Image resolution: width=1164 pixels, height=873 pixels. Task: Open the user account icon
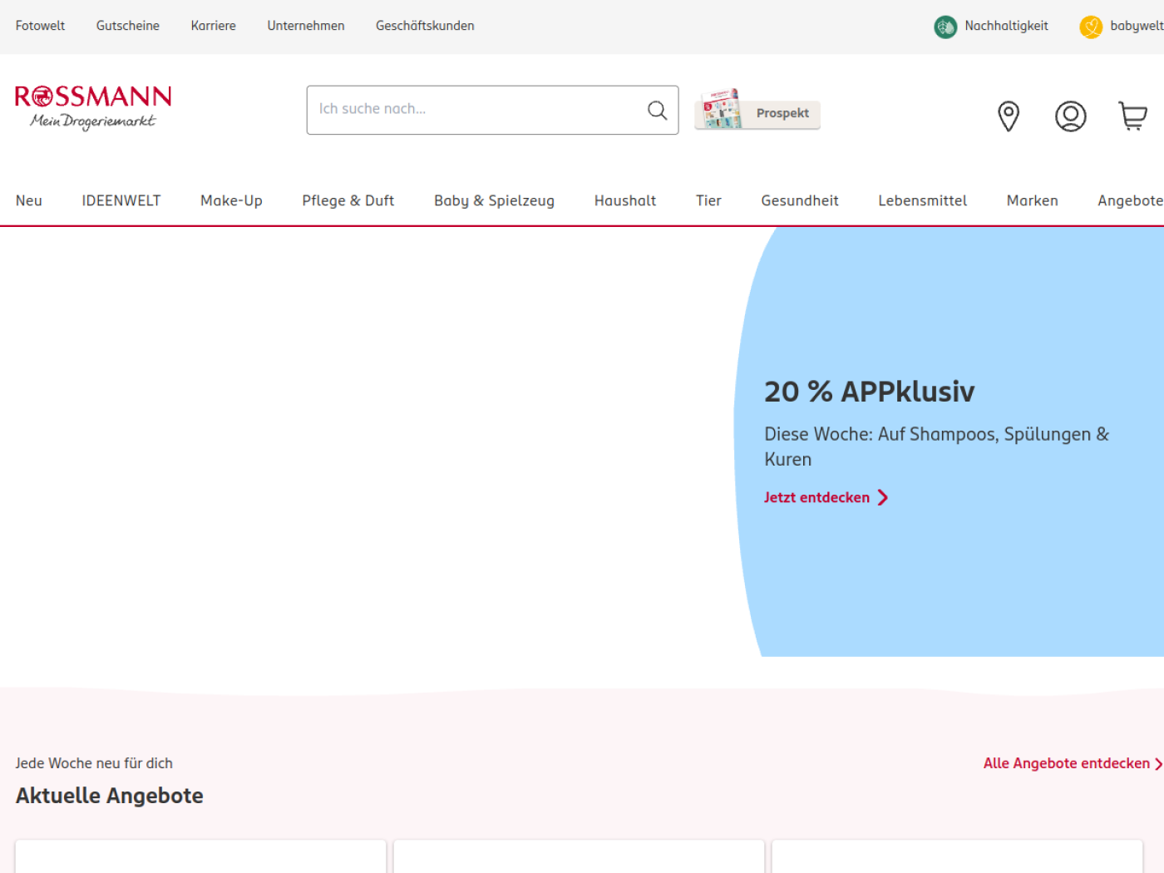pyautogui.click(x=1071, y=116)
